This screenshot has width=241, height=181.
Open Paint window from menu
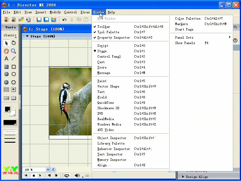pos(131,81)
